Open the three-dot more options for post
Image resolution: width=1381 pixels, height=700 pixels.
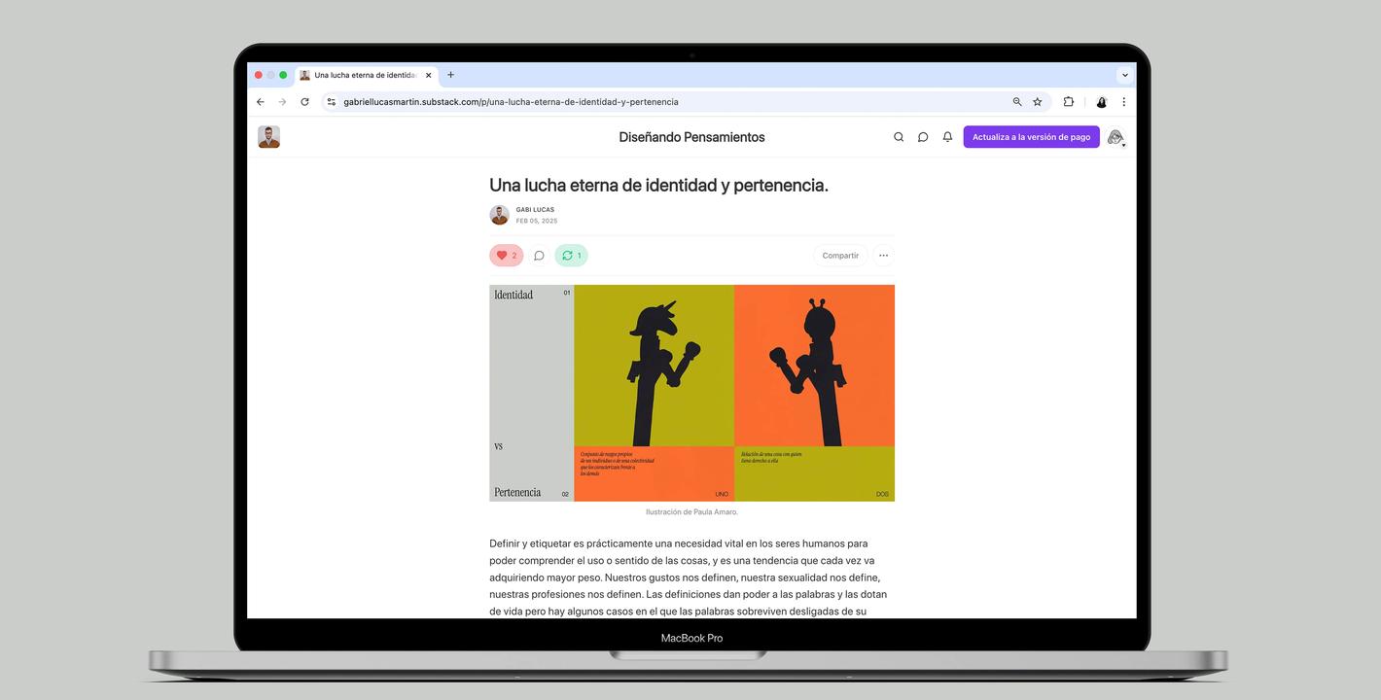coord(883,256)
